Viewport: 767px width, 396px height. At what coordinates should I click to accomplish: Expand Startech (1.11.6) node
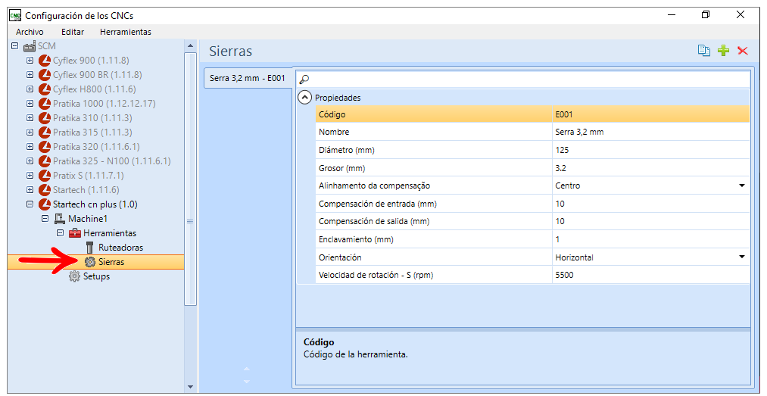pos(30,190)
